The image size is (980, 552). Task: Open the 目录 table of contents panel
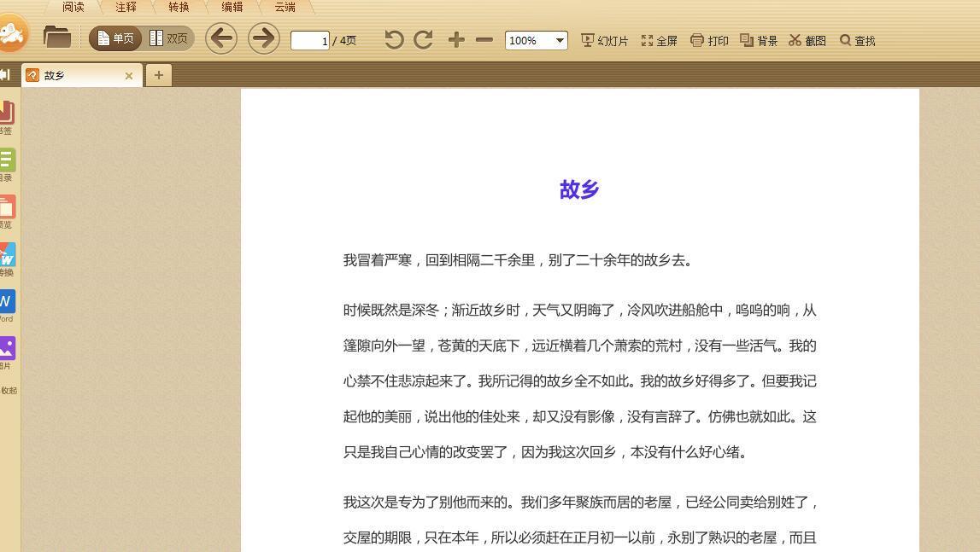pyautogui.click(x=8, y=162)
